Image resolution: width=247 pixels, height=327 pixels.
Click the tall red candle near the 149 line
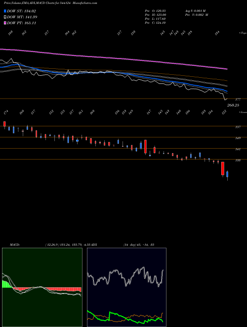tap(146, 147)
